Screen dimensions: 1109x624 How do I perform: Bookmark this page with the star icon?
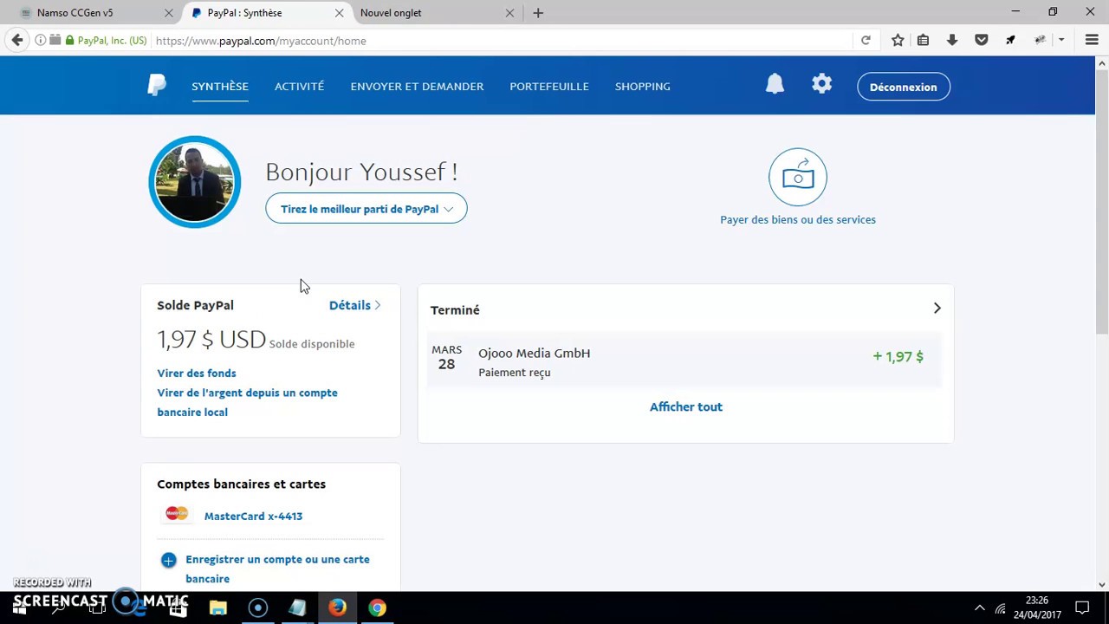pos(898,40)
